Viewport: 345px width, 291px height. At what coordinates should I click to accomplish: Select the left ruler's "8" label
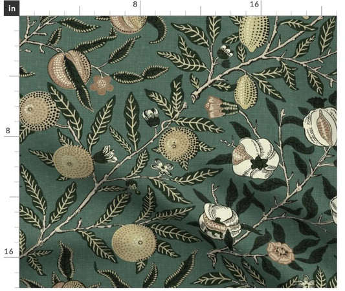coord(8,131)
